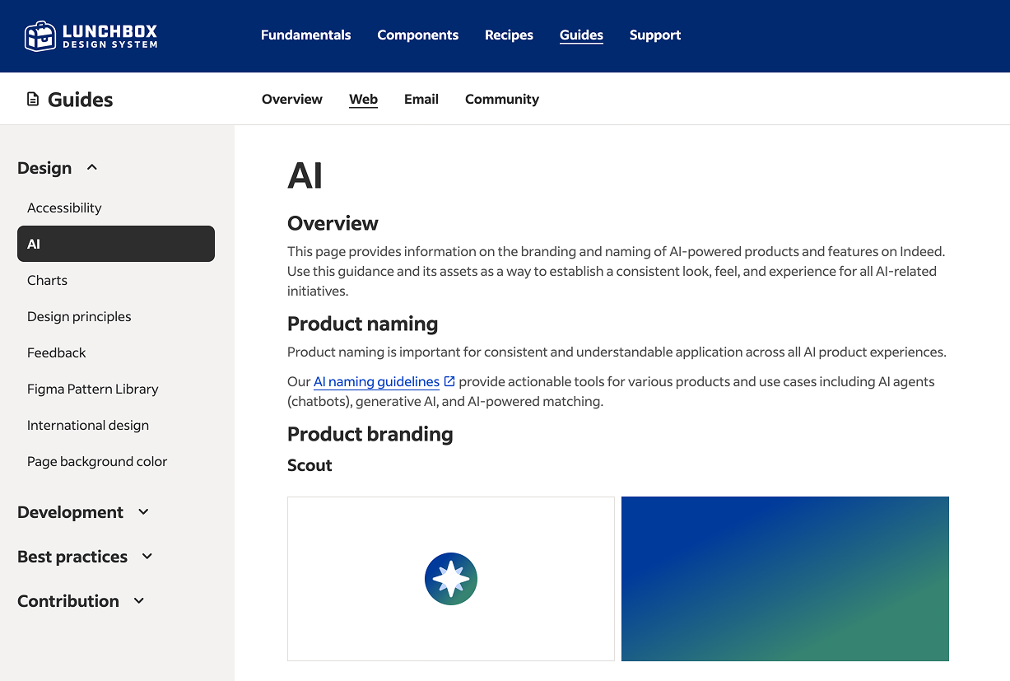
Task: Switch to the Email tab
Action: click(421, 99)
